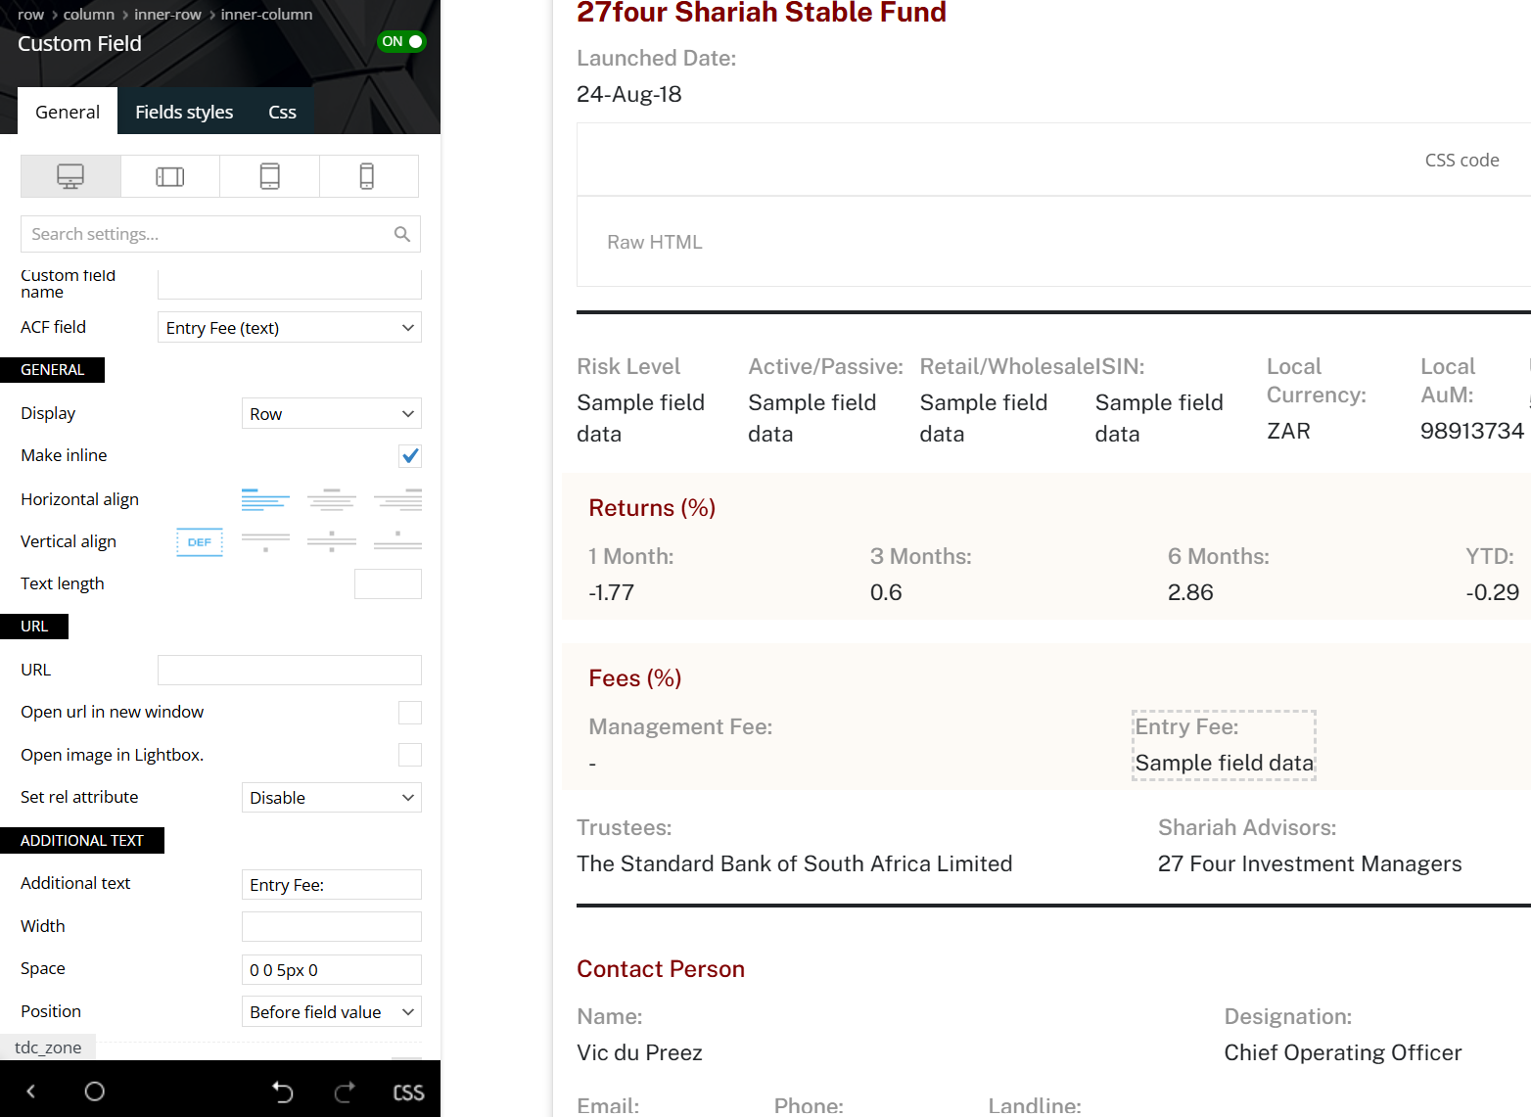The height and width of the screenshot is (1117, 1531).
Task: Click the '27four Shariah Stable Fund' title
Action: pyautogui.click(x=762, y=13)
